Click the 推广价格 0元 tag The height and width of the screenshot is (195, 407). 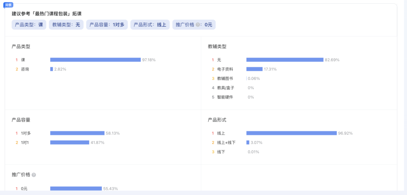pos(194,25)
